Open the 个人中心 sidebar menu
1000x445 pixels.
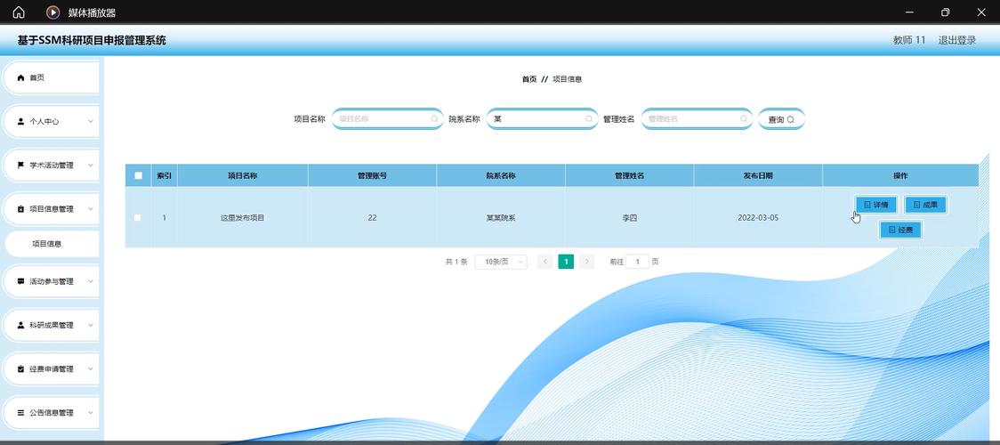52,121
